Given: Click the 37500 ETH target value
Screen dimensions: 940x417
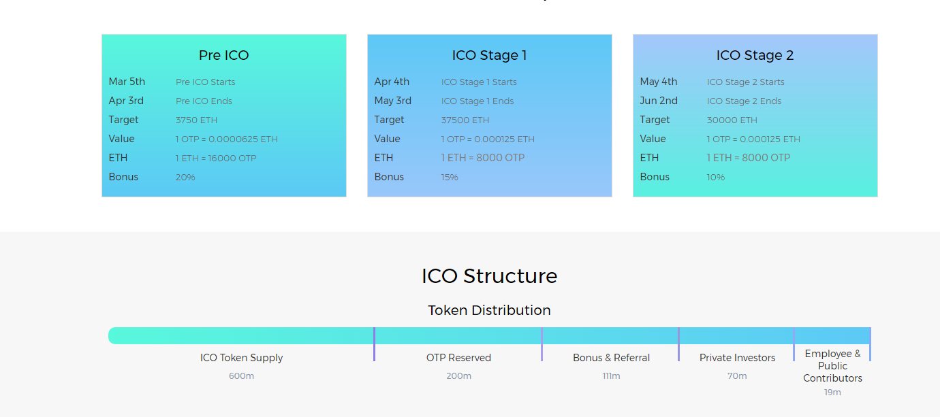Looking at the screenshot, I should [465, 120].
